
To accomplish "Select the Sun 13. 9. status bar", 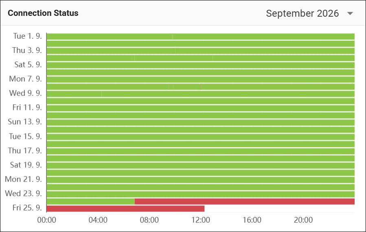I will click(201, 123).
